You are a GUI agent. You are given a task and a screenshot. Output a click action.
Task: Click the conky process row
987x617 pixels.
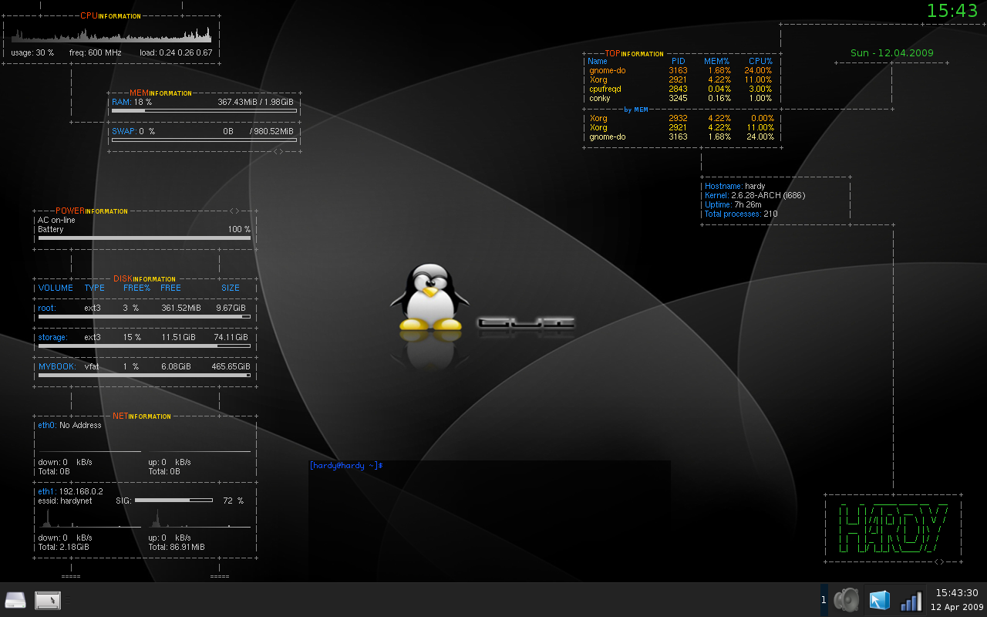(x=680, y=99)
